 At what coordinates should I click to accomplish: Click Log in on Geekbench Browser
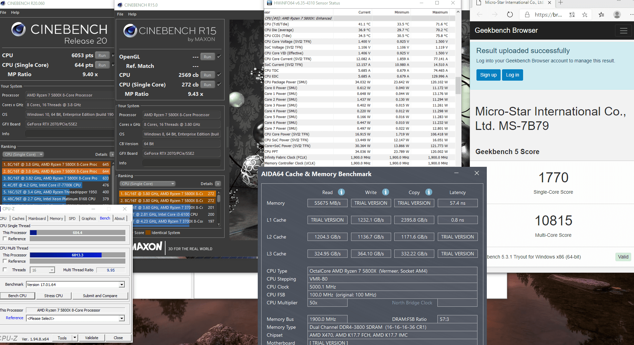tap(513, 75)
